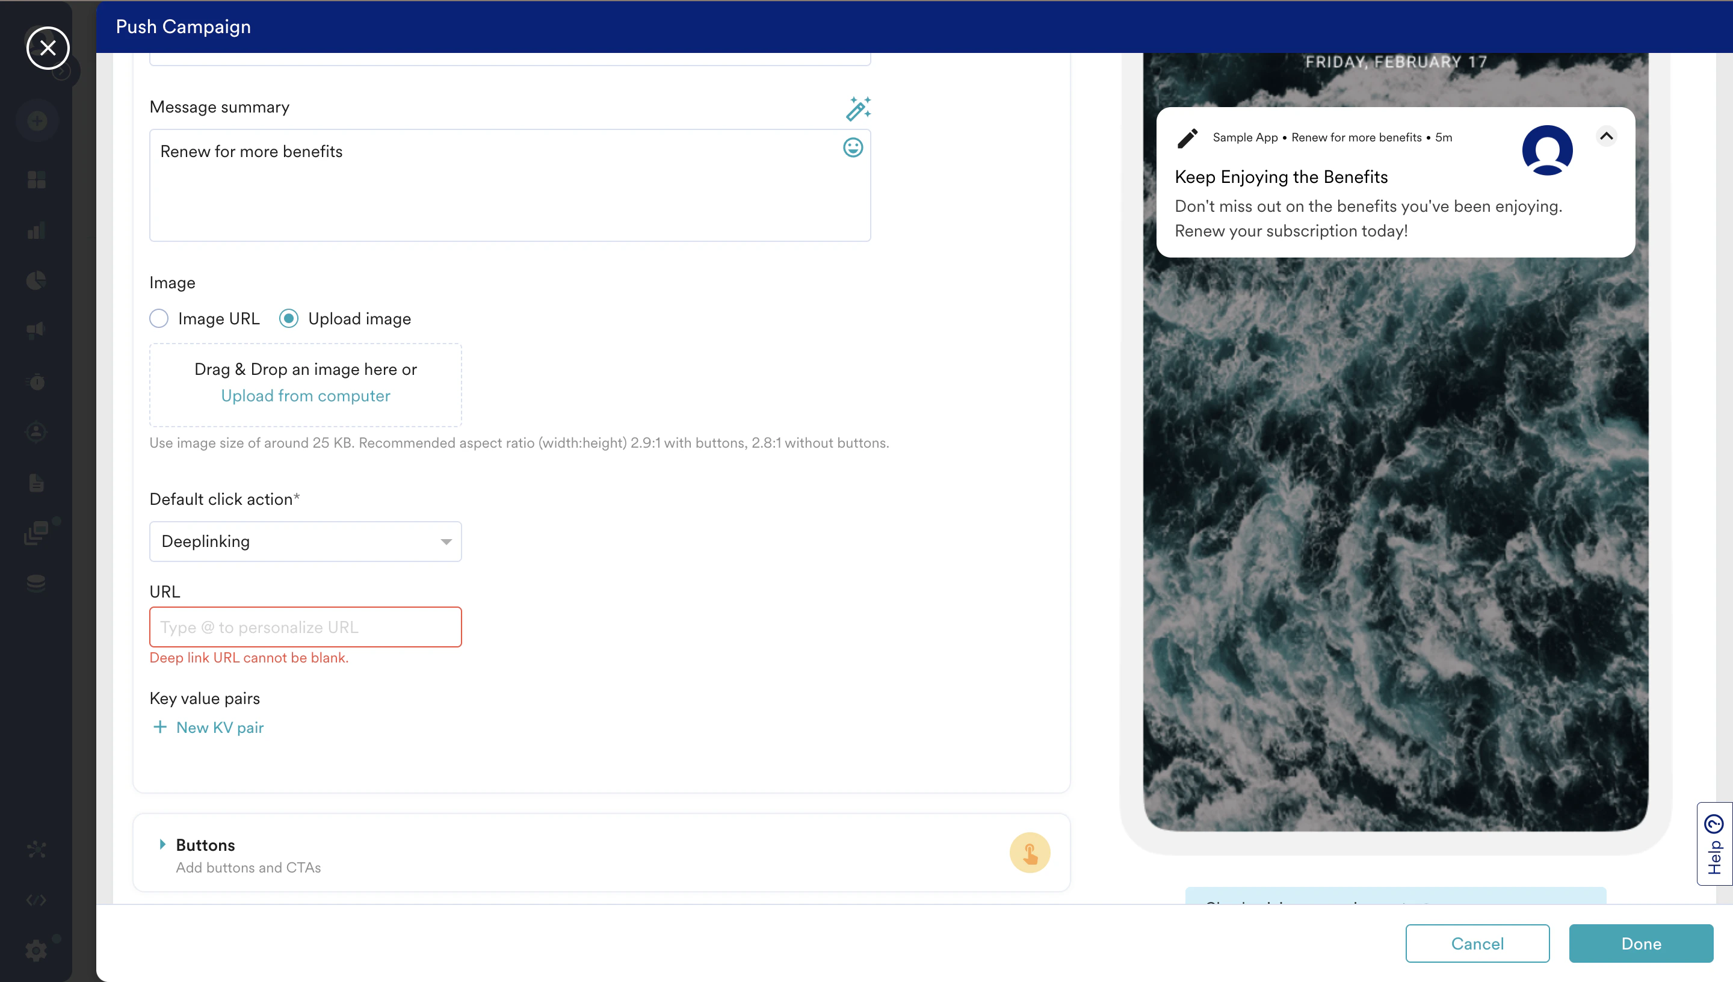Click Upload from computer link
This screenshot has height=982, width=1733.
point(306,396)
